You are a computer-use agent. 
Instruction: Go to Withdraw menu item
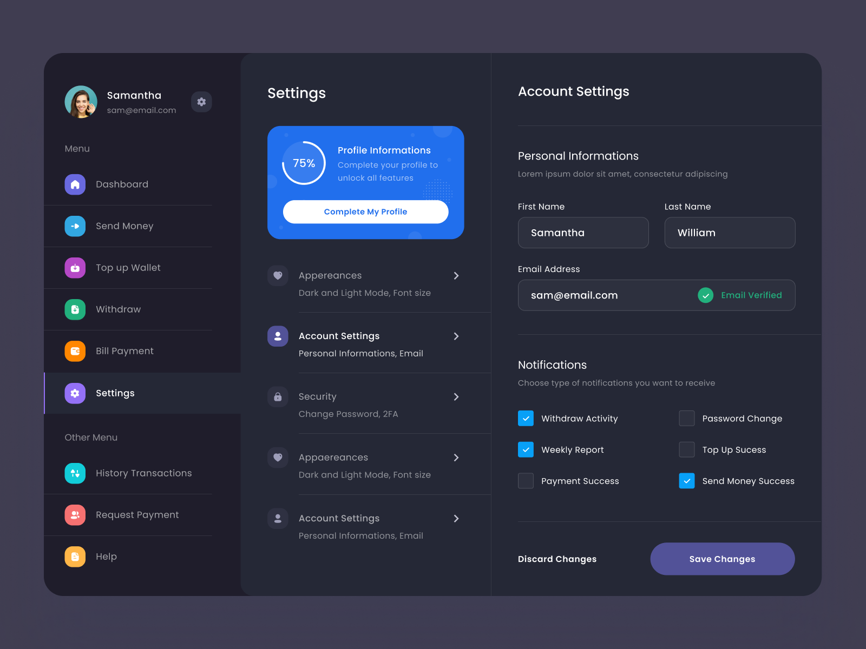118,309
